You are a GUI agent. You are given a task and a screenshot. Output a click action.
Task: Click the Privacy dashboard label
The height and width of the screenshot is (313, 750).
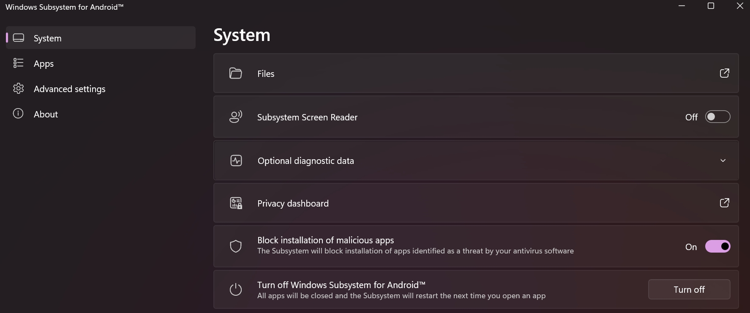coord(293,204)
